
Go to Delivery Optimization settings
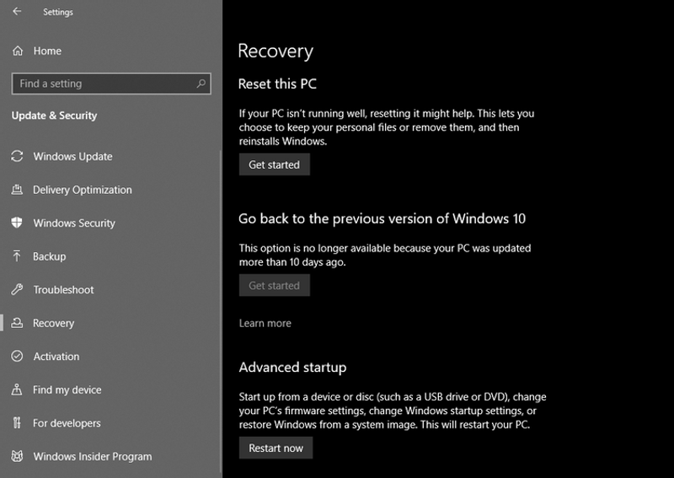click(x=82, y=190)
